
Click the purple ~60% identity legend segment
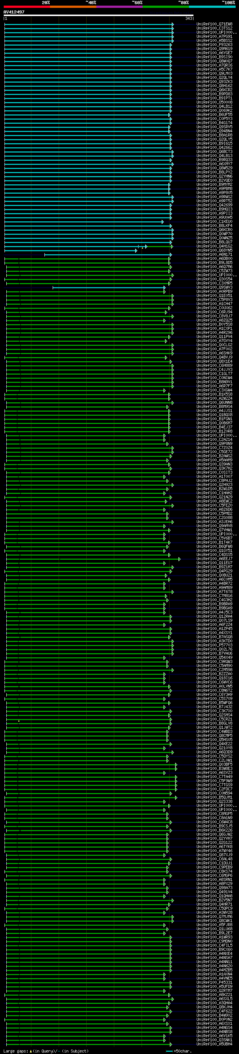120,7
